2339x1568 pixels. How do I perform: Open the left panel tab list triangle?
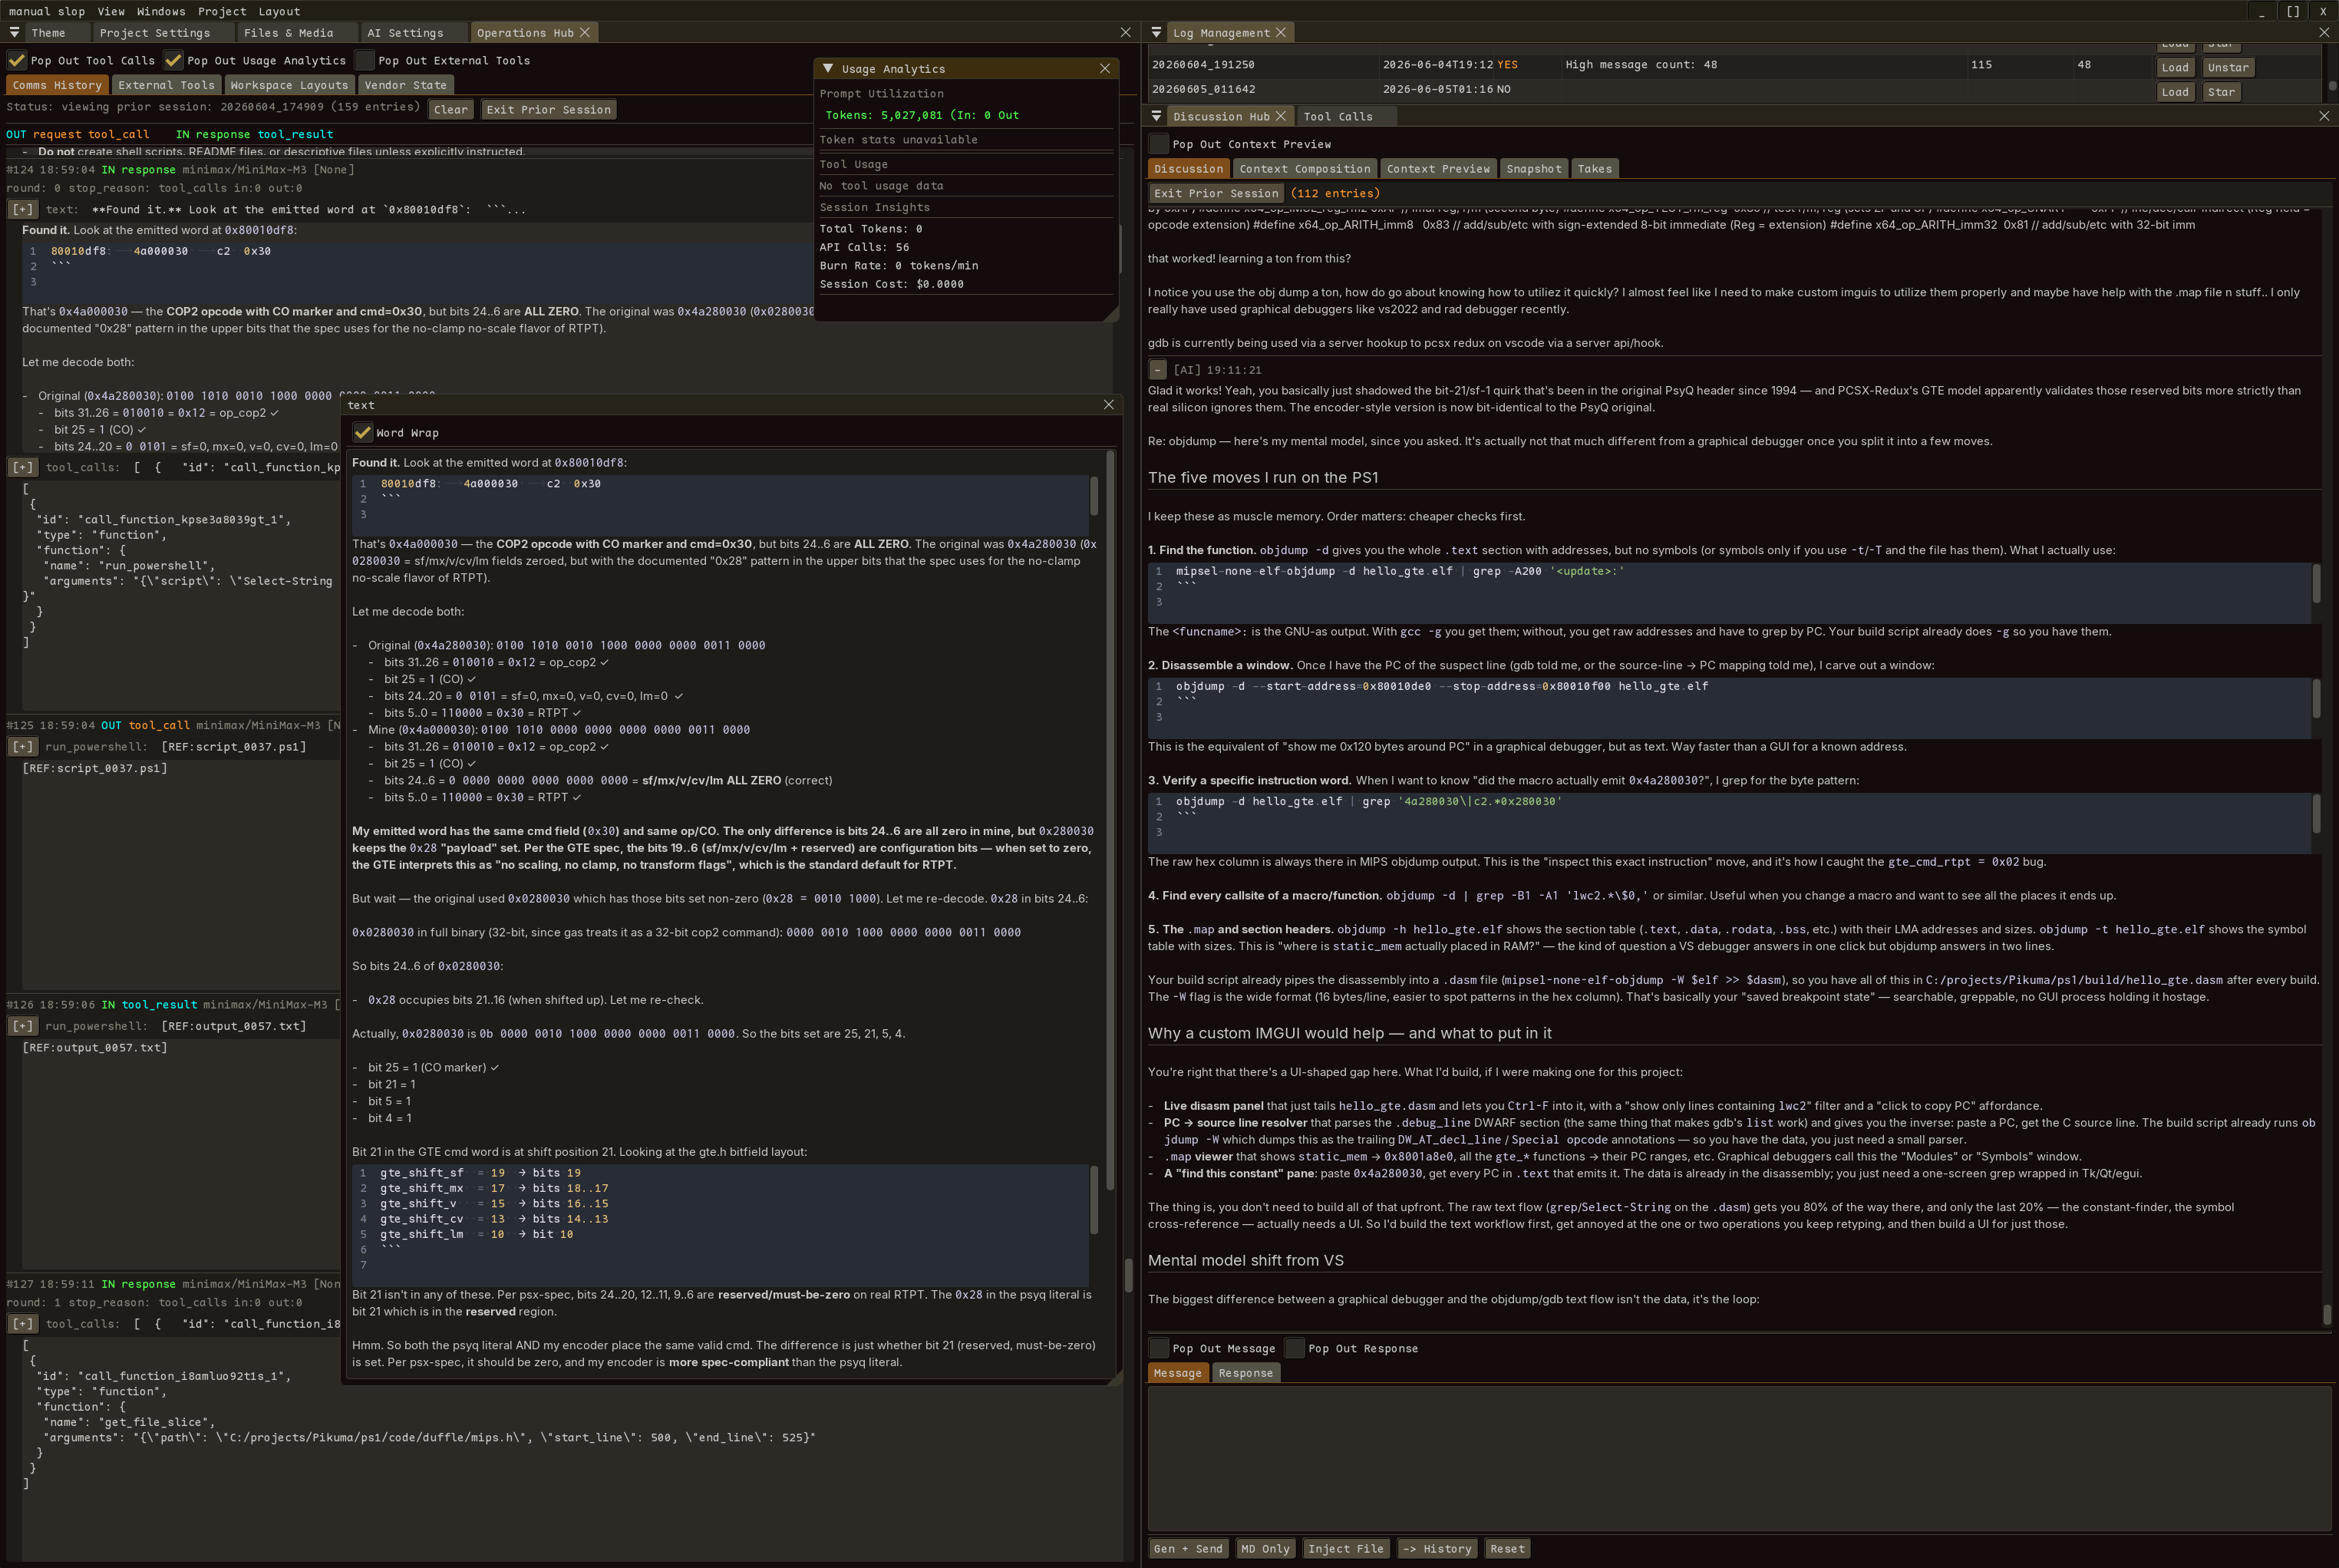(15, 33)
